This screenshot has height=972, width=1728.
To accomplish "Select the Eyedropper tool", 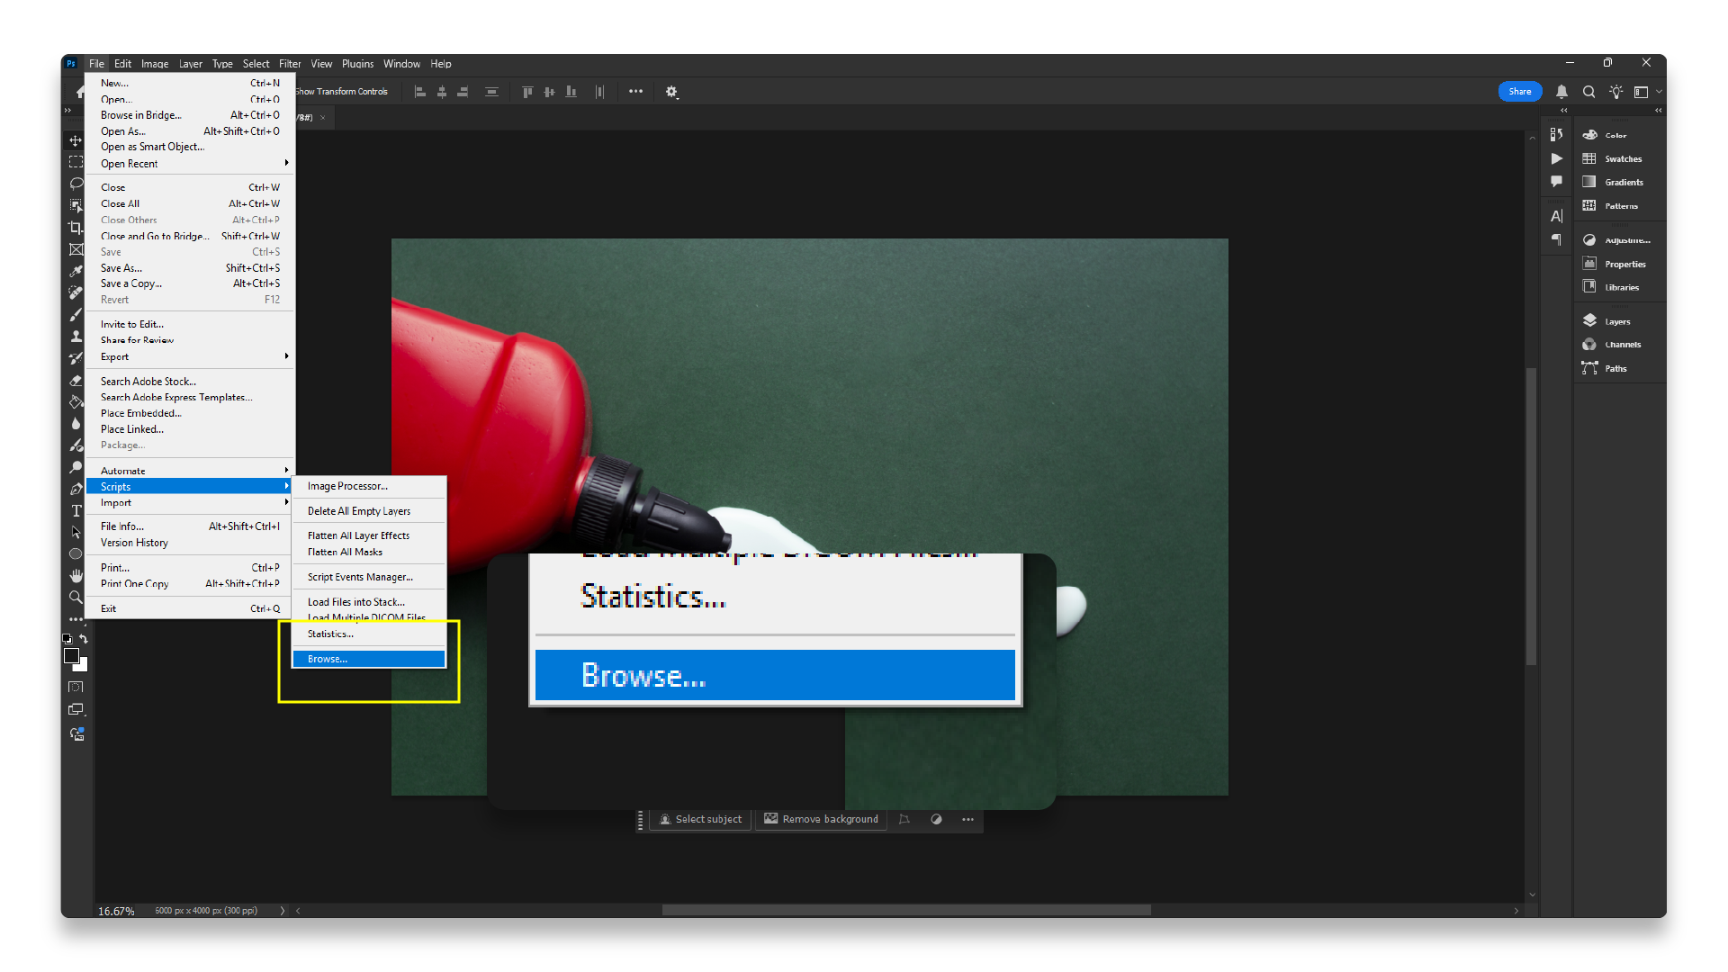I will (76, 271).
